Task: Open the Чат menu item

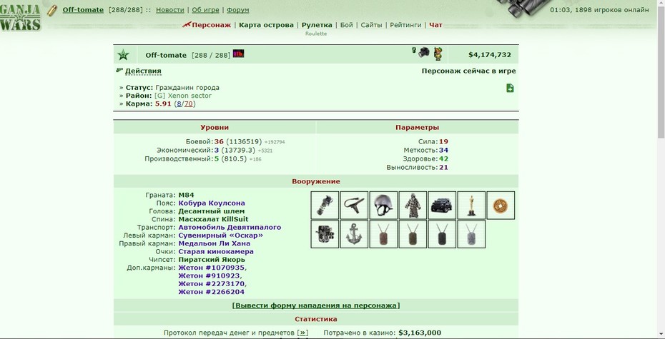Action: (x=435, y=25)
